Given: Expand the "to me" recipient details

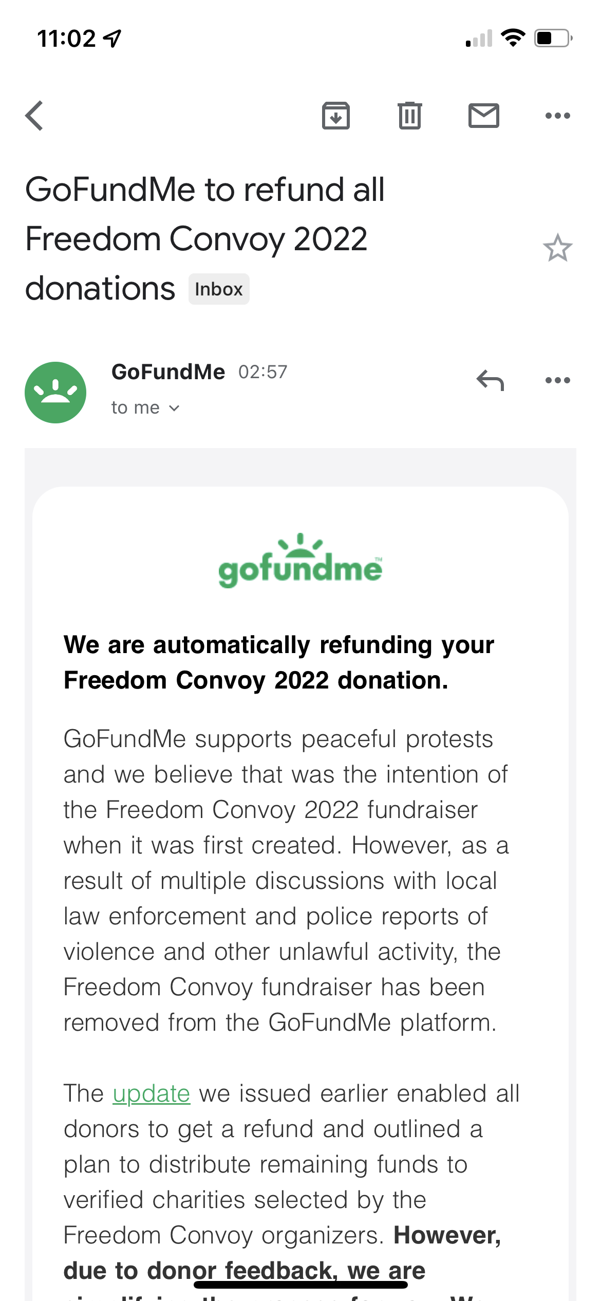Looking at the screenshot, I should pos(145,407).
